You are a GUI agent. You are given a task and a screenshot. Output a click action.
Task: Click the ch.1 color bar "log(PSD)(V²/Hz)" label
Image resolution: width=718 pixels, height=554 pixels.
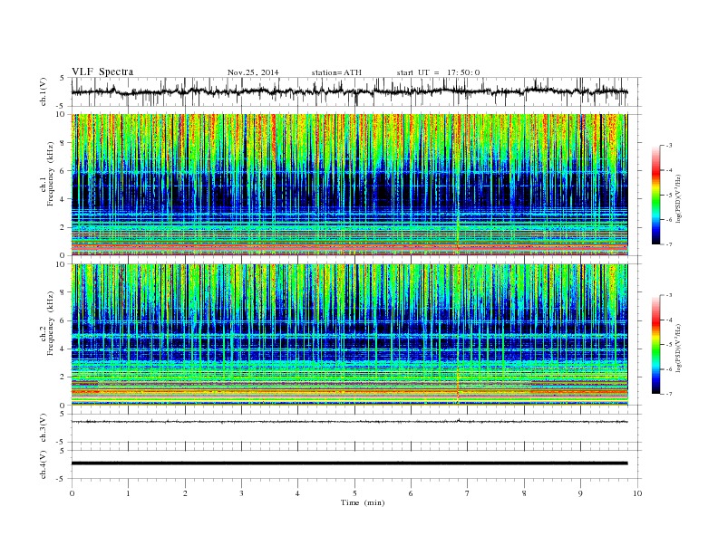coord(678,198)
